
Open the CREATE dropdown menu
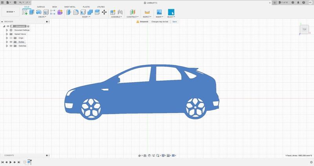42,17
